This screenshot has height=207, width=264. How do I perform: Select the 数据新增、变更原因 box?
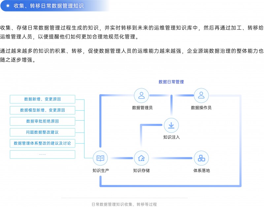(x=43, y=99)
